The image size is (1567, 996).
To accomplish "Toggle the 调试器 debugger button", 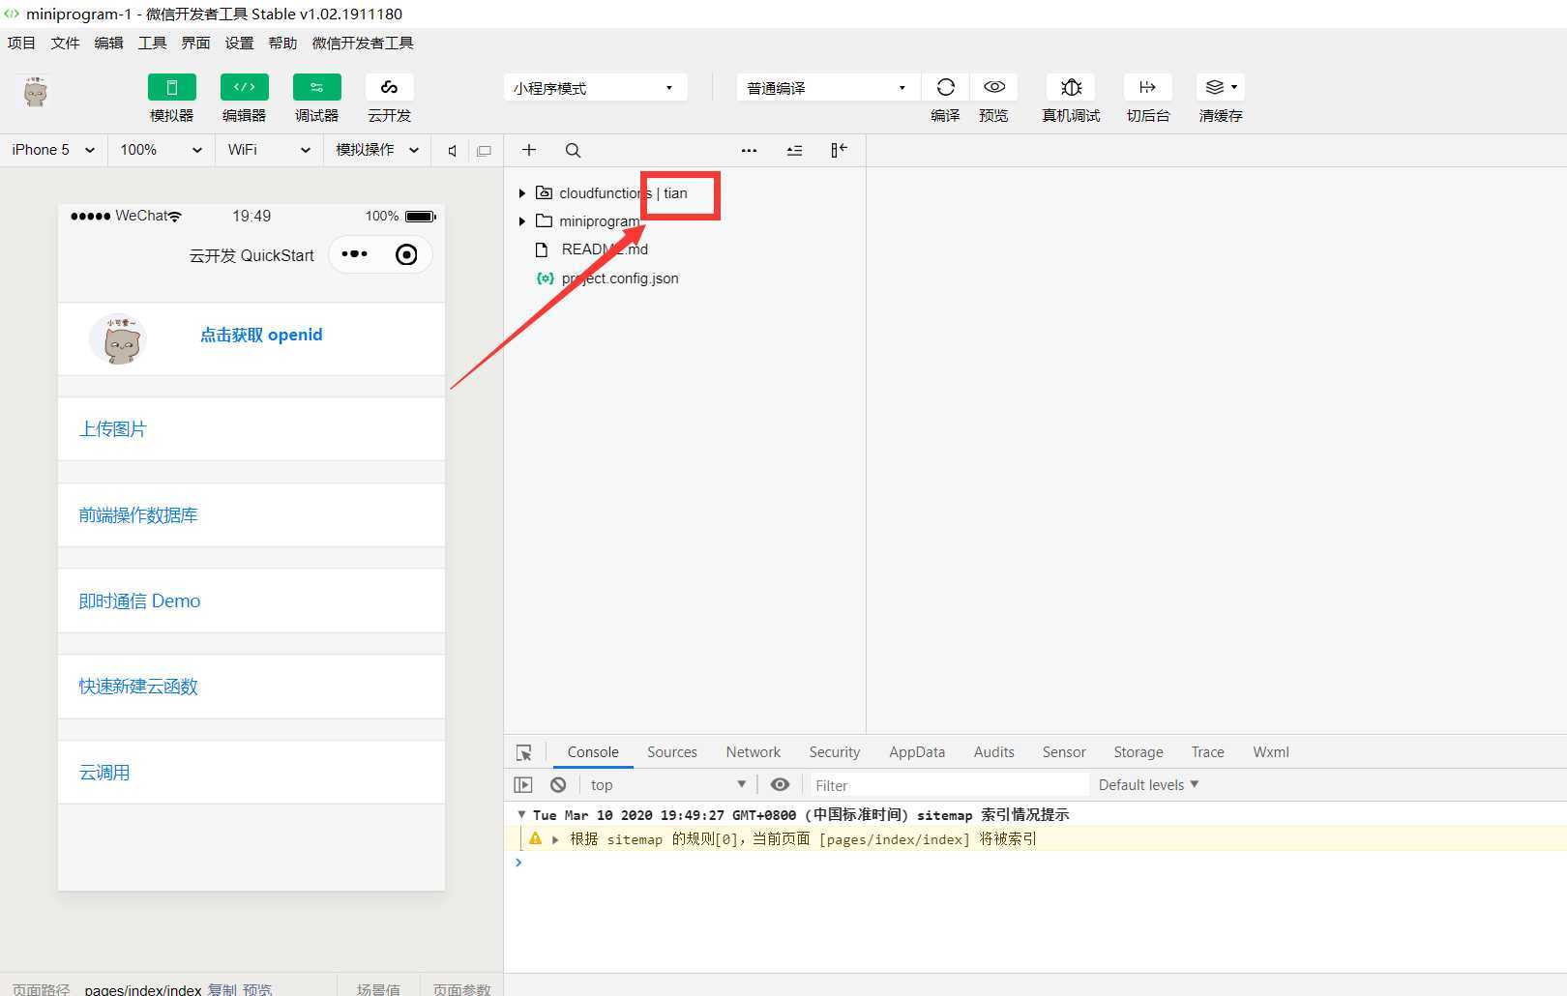I will pyautogui.click(x=316, y=87).
